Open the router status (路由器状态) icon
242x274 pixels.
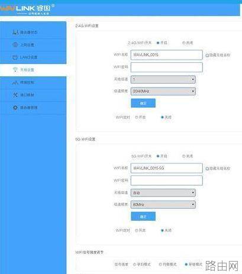[x=15, y=32]
